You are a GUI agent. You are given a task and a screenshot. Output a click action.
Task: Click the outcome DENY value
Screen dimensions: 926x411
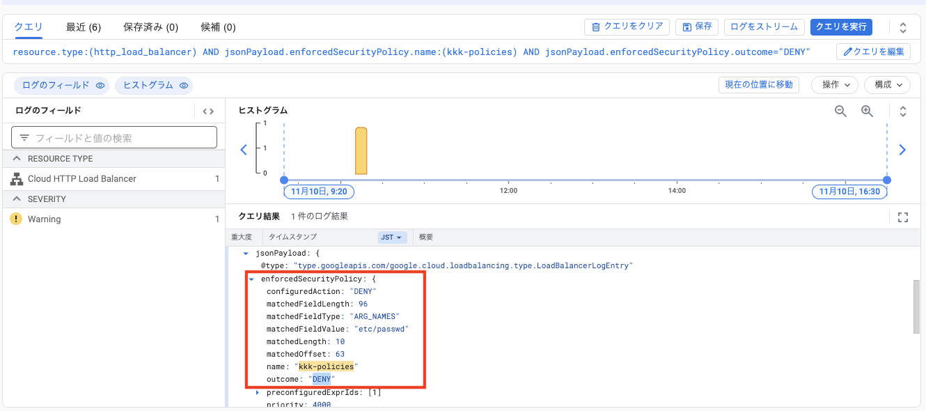point(321,379)
